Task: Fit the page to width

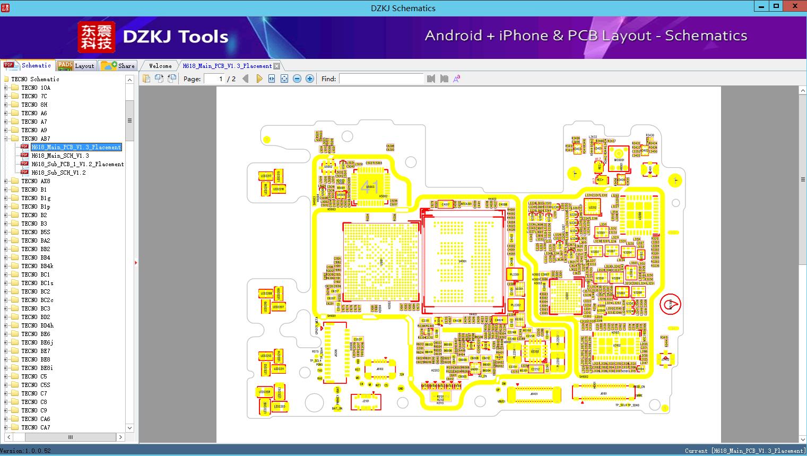Action: click(x=272, y=79)
